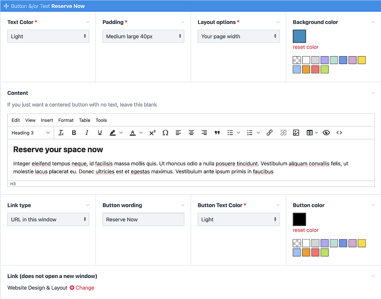The height and width of the screenshot is (299, 381).
Task: Click the Change link for Website Design
Action: tap(82, 288)
